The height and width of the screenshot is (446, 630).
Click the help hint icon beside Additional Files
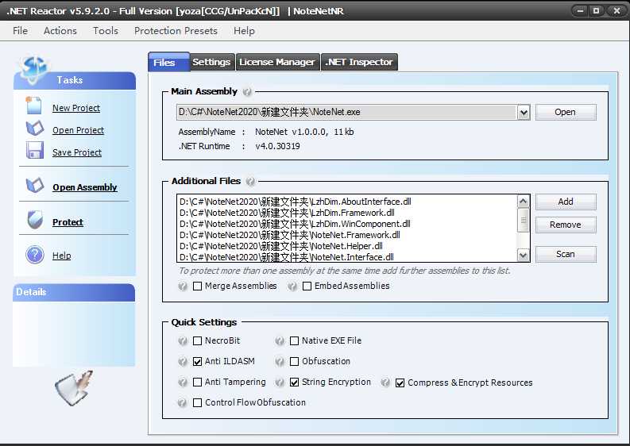point(250,182)
